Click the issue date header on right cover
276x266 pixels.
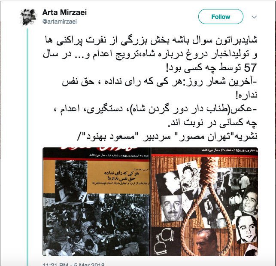(x=230, y=150)
